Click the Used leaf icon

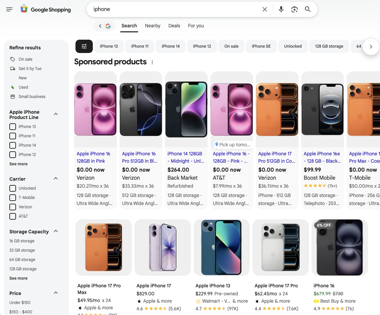(x=13, y=87)
